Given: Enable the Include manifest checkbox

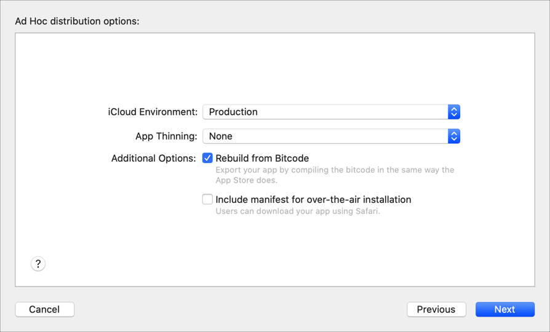Looking at the screenshot, I should (x=207, y=199).
